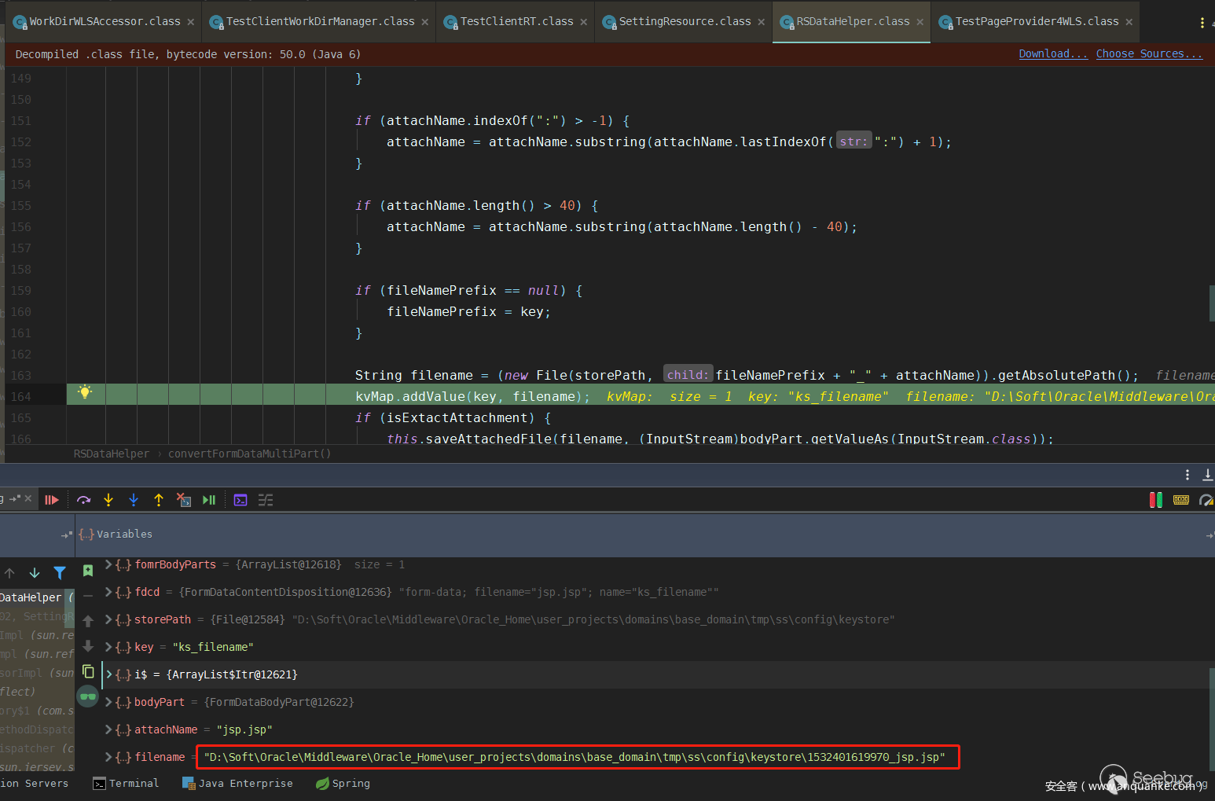Screen dimensions: 1215x801
Task: Click the yellow memory view icon
Action: pyautogui.click(x=1180, y=500)
